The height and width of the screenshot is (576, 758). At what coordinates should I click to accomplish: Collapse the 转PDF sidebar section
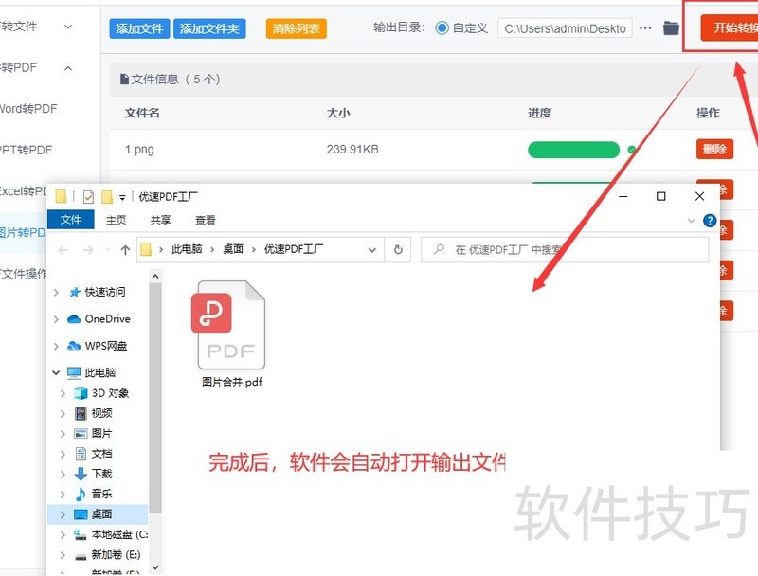point(68,68)
